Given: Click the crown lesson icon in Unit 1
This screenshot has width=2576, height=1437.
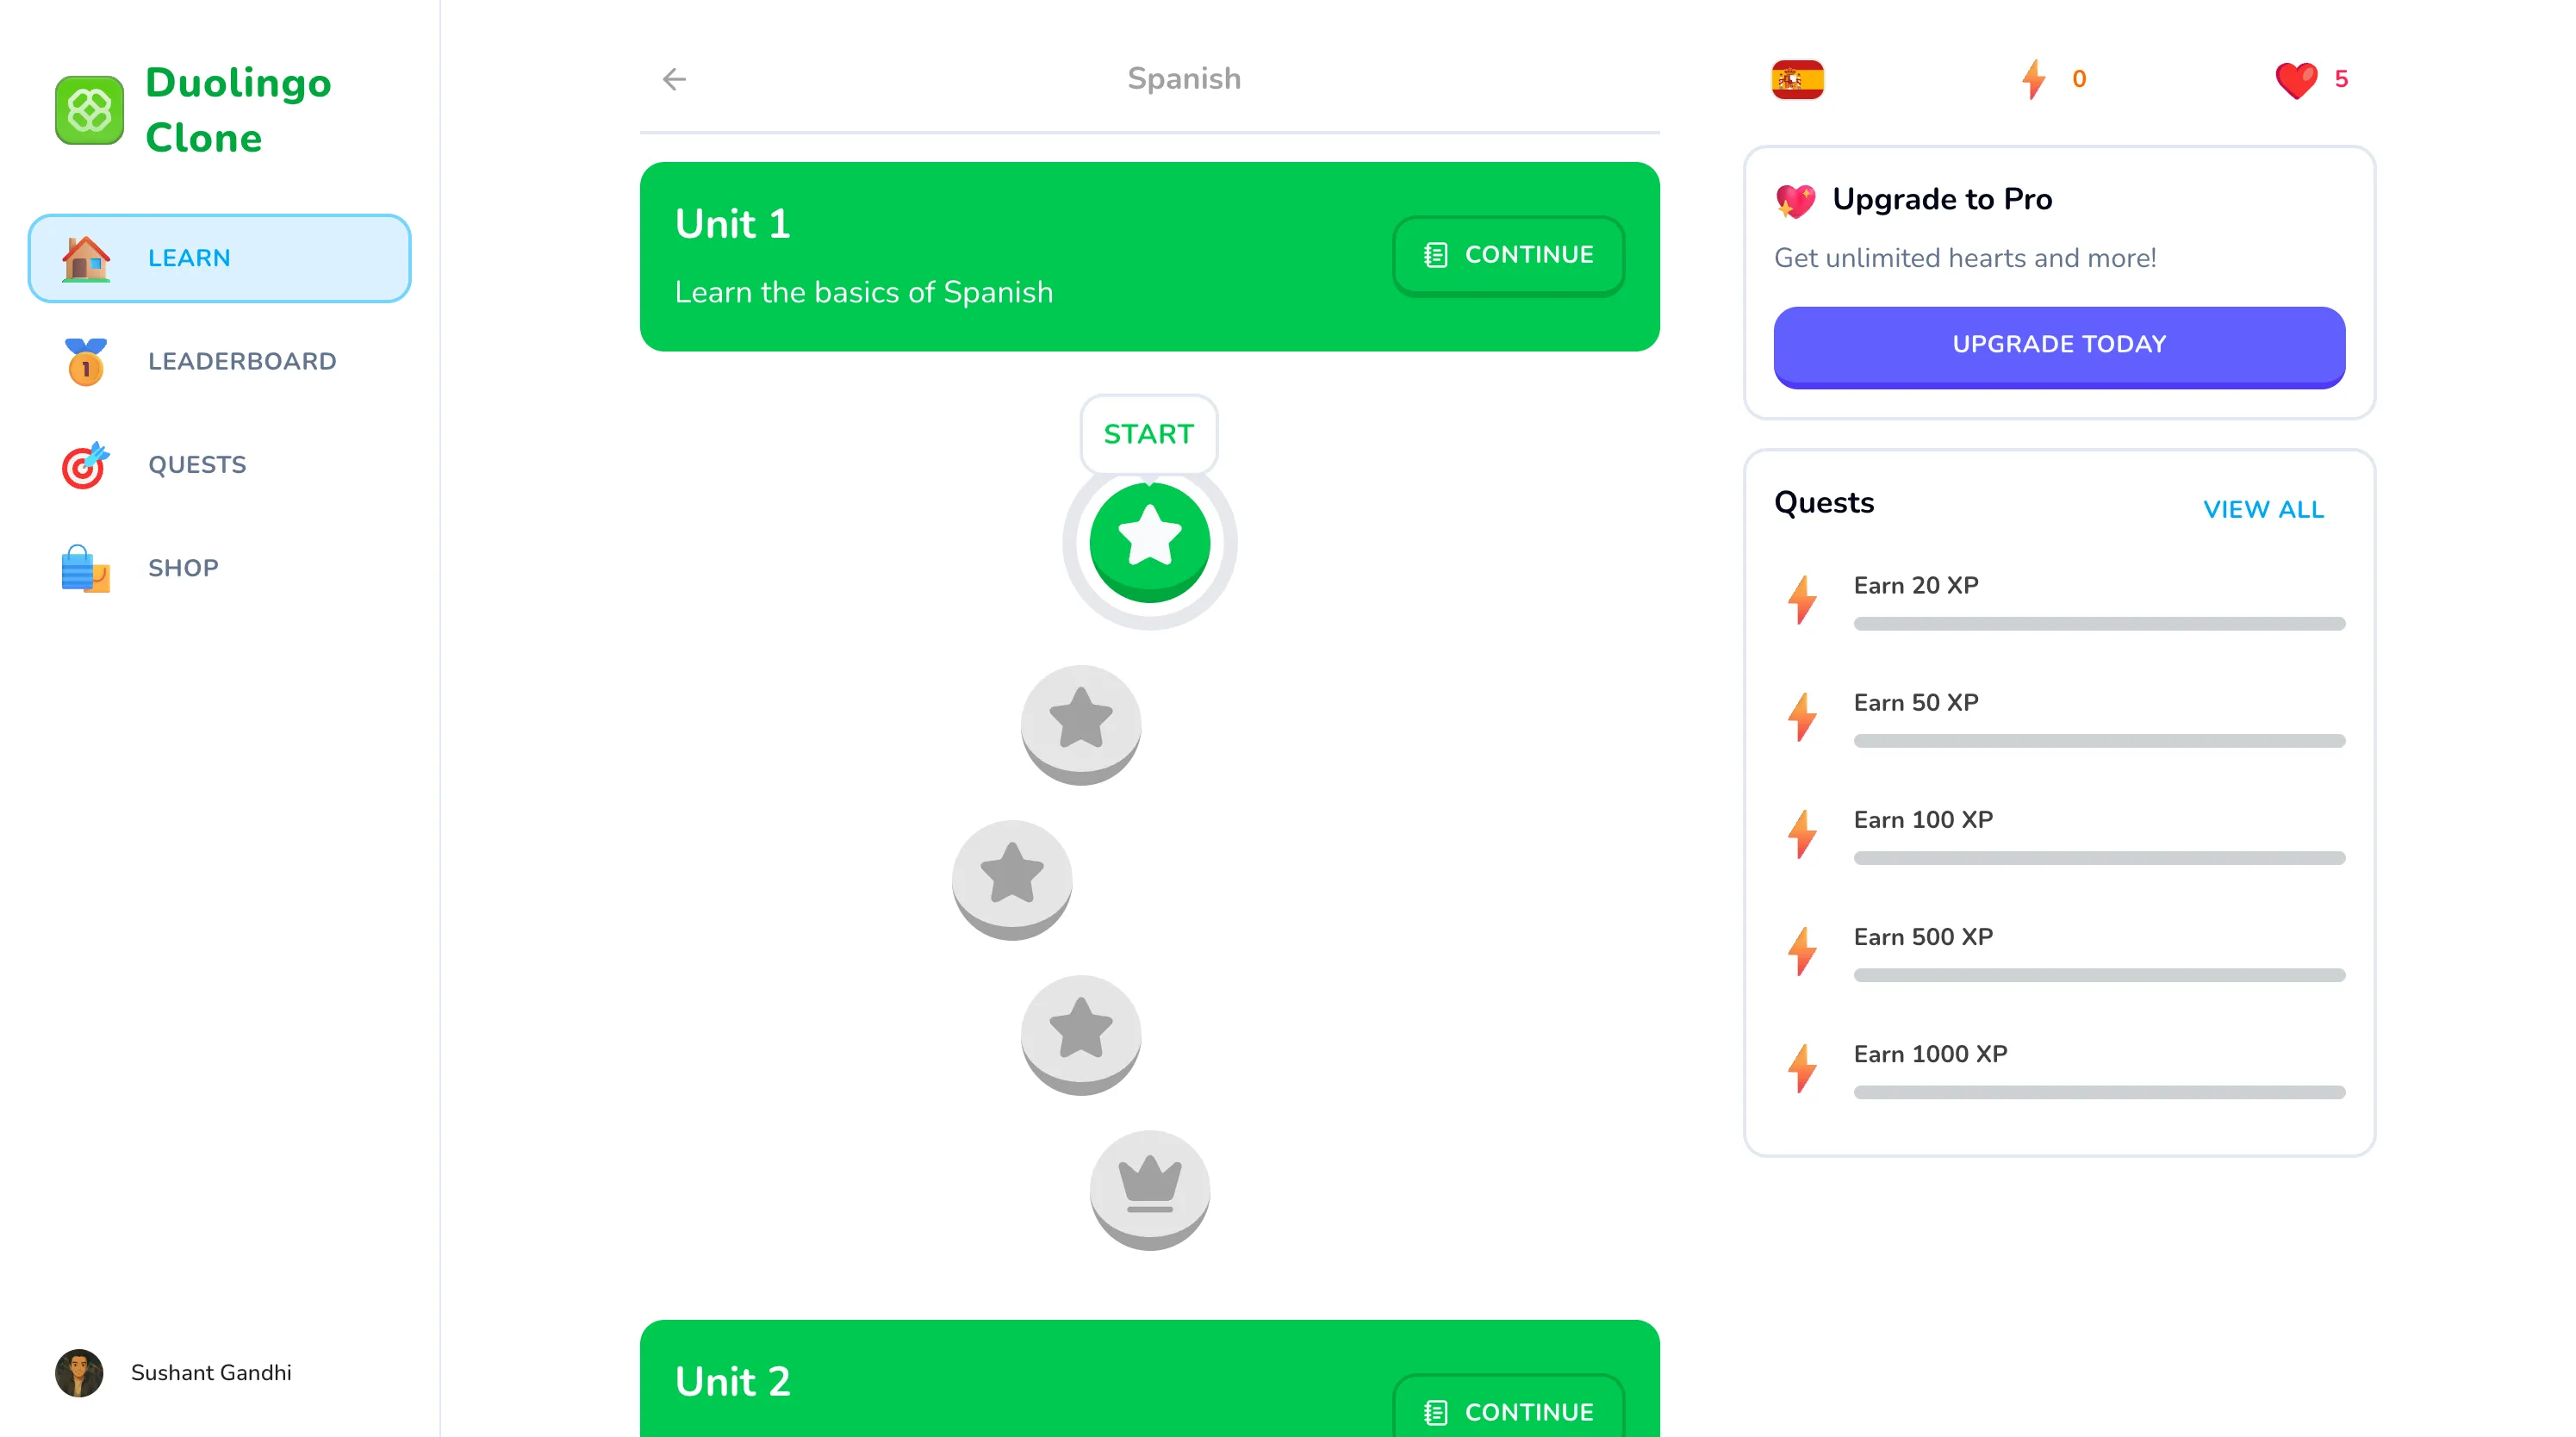Looking at the screenshot, I should [1149, 1187].
